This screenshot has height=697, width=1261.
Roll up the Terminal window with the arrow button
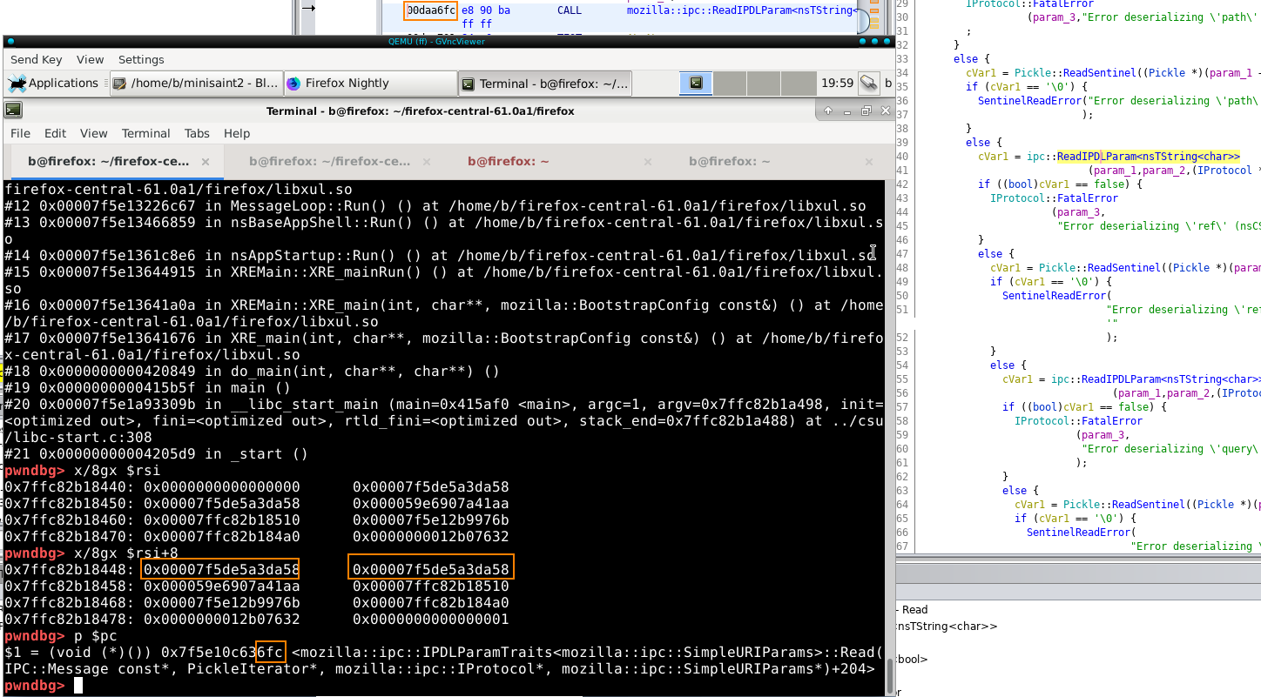(827, 111)
